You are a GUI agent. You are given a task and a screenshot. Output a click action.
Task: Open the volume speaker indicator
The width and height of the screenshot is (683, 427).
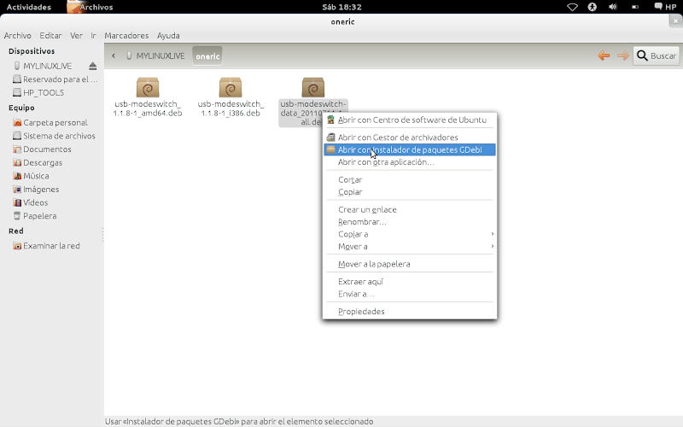coord(613,7)
